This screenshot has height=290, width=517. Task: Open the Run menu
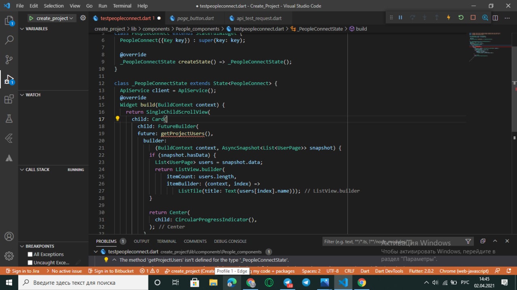point(103,6)
